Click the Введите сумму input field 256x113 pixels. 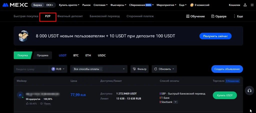point(31,69)
